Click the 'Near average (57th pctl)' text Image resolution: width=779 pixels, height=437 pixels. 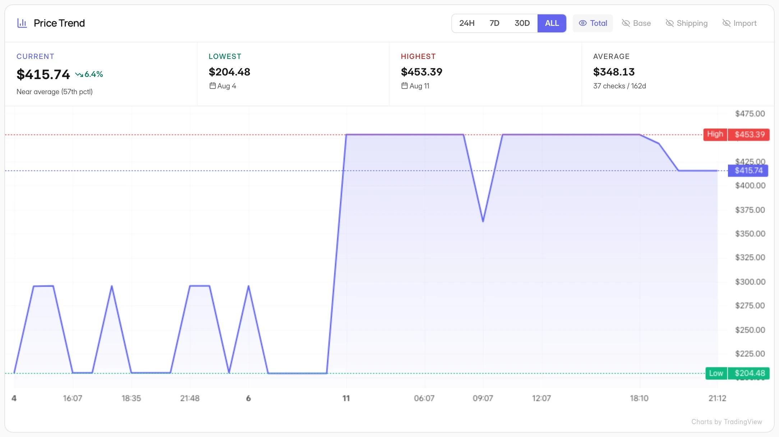coord(55,92)
